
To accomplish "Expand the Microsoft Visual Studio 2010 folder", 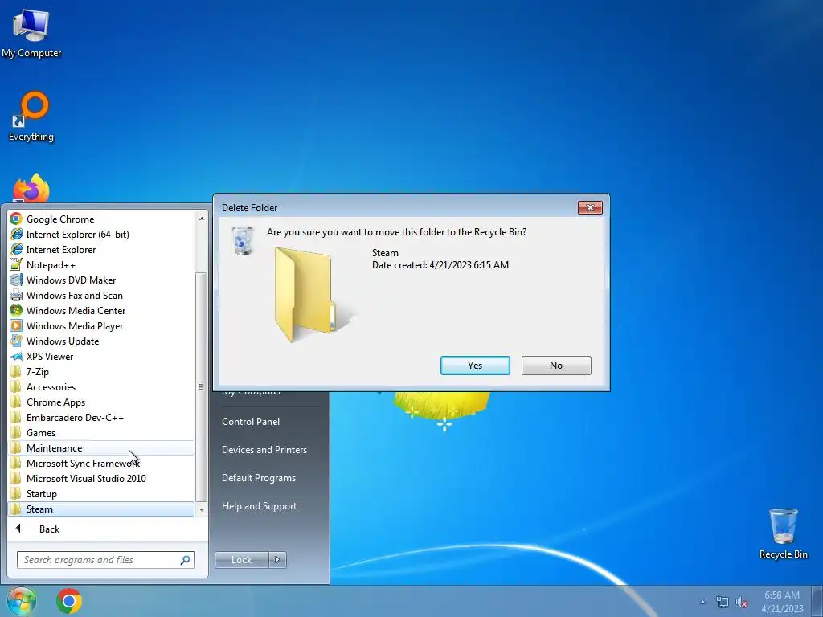I will point(100,478).
